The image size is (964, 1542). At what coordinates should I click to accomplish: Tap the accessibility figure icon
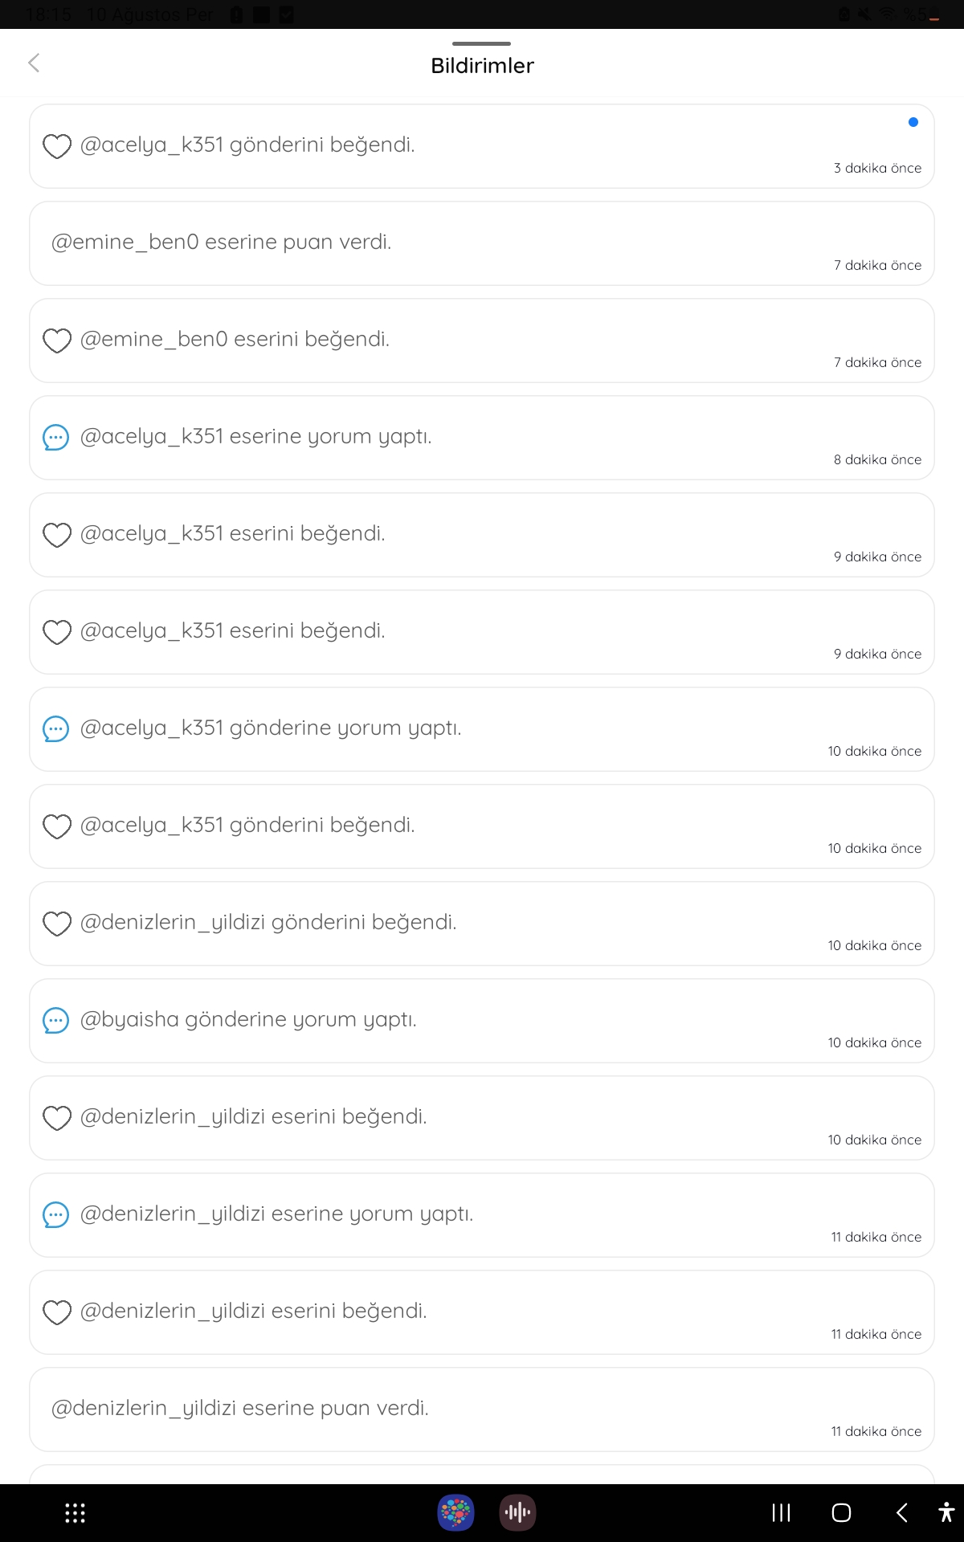(x=946, y=1512)
